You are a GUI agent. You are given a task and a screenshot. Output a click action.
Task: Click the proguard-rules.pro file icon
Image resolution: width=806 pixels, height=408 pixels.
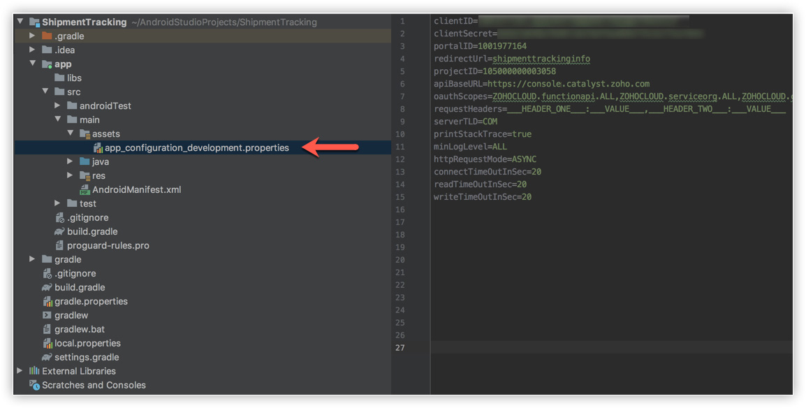59,246
